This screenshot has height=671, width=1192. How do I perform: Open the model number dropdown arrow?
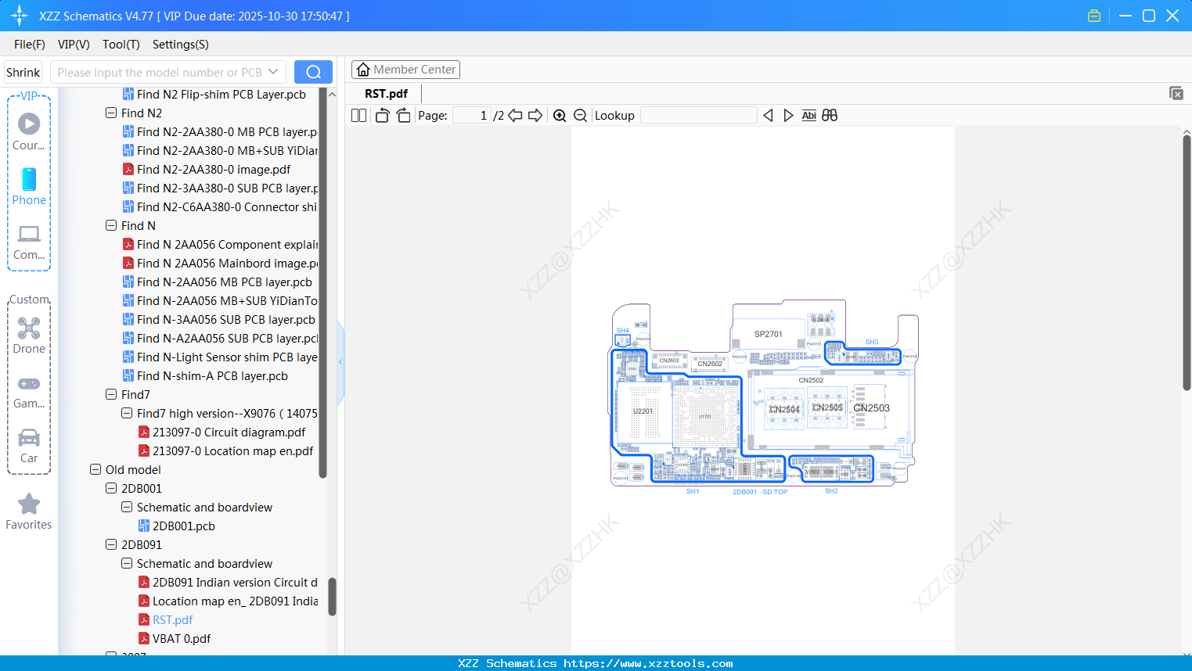tap(273, 72)
